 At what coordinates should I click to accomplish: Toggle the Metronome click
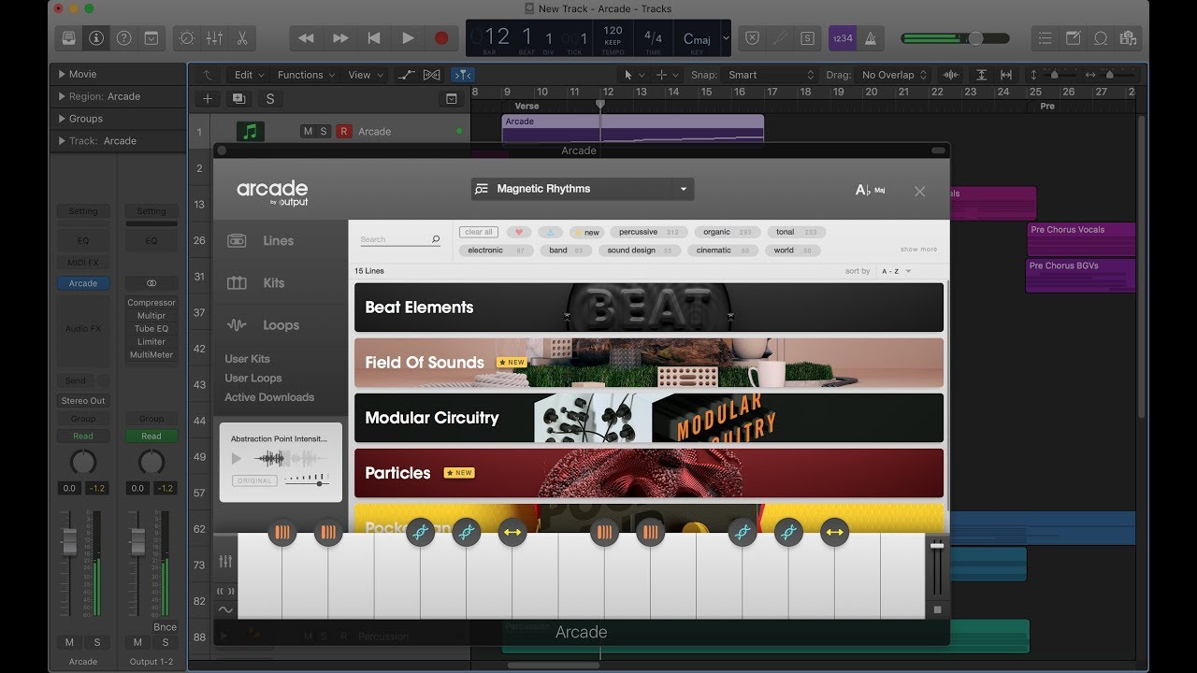(871, 38)
